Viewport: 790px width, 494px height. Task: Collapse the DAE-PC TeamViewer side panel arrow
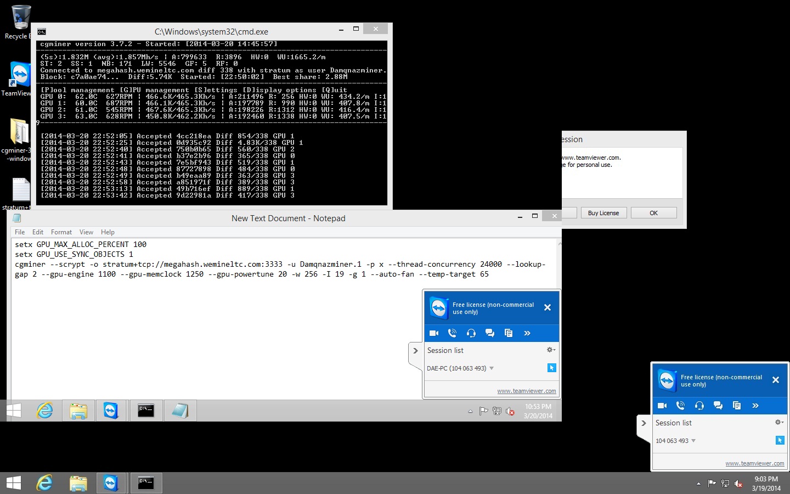(415, 351)
